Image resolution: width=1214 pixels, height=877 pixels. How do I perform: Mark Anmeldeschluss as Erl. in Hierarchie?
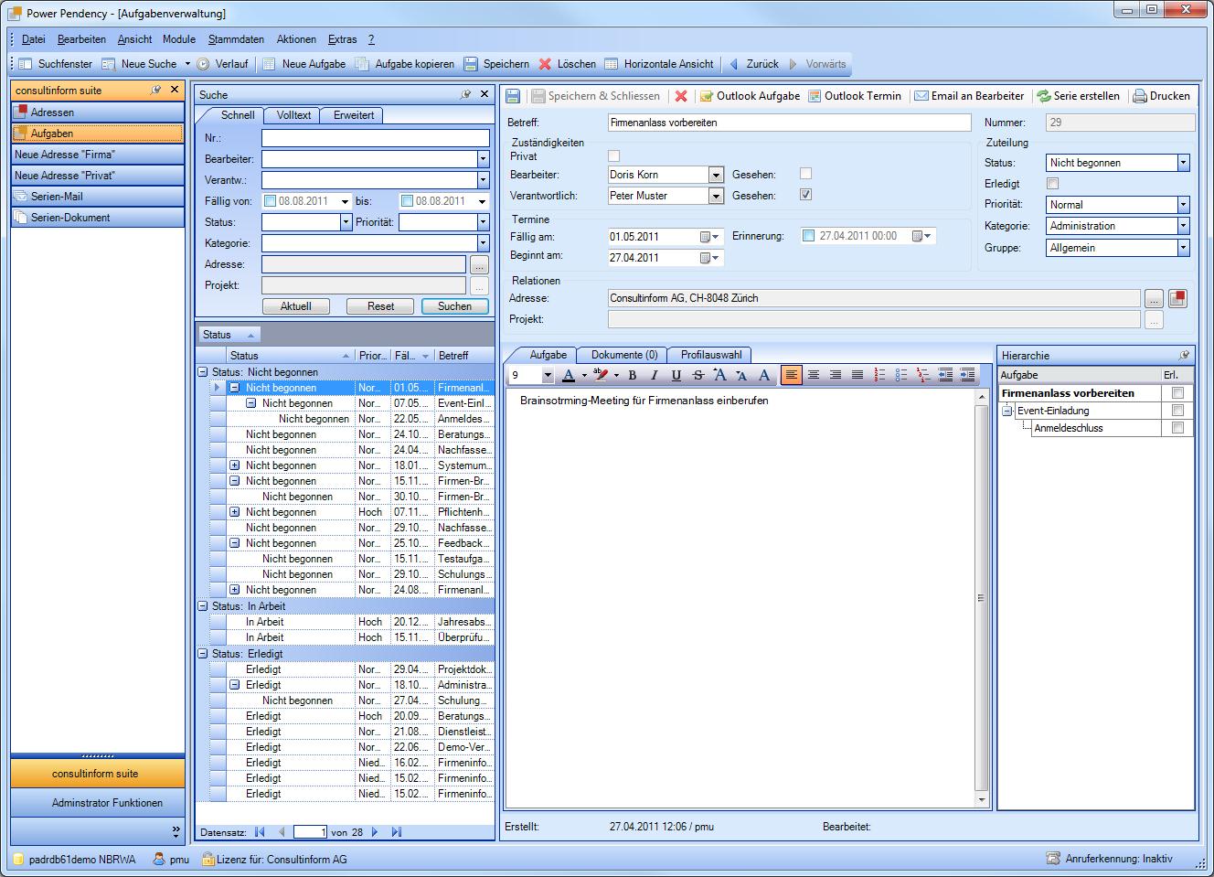tap(1177, 428)
